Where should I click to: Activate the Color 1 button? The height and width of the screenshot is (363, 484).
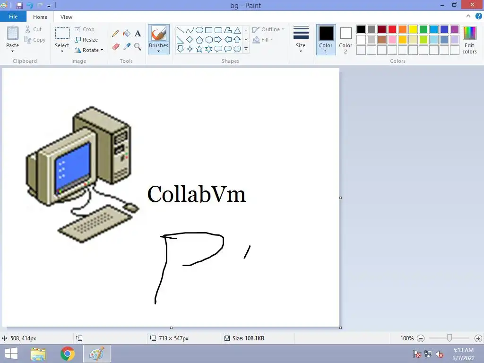click(326, 40)
